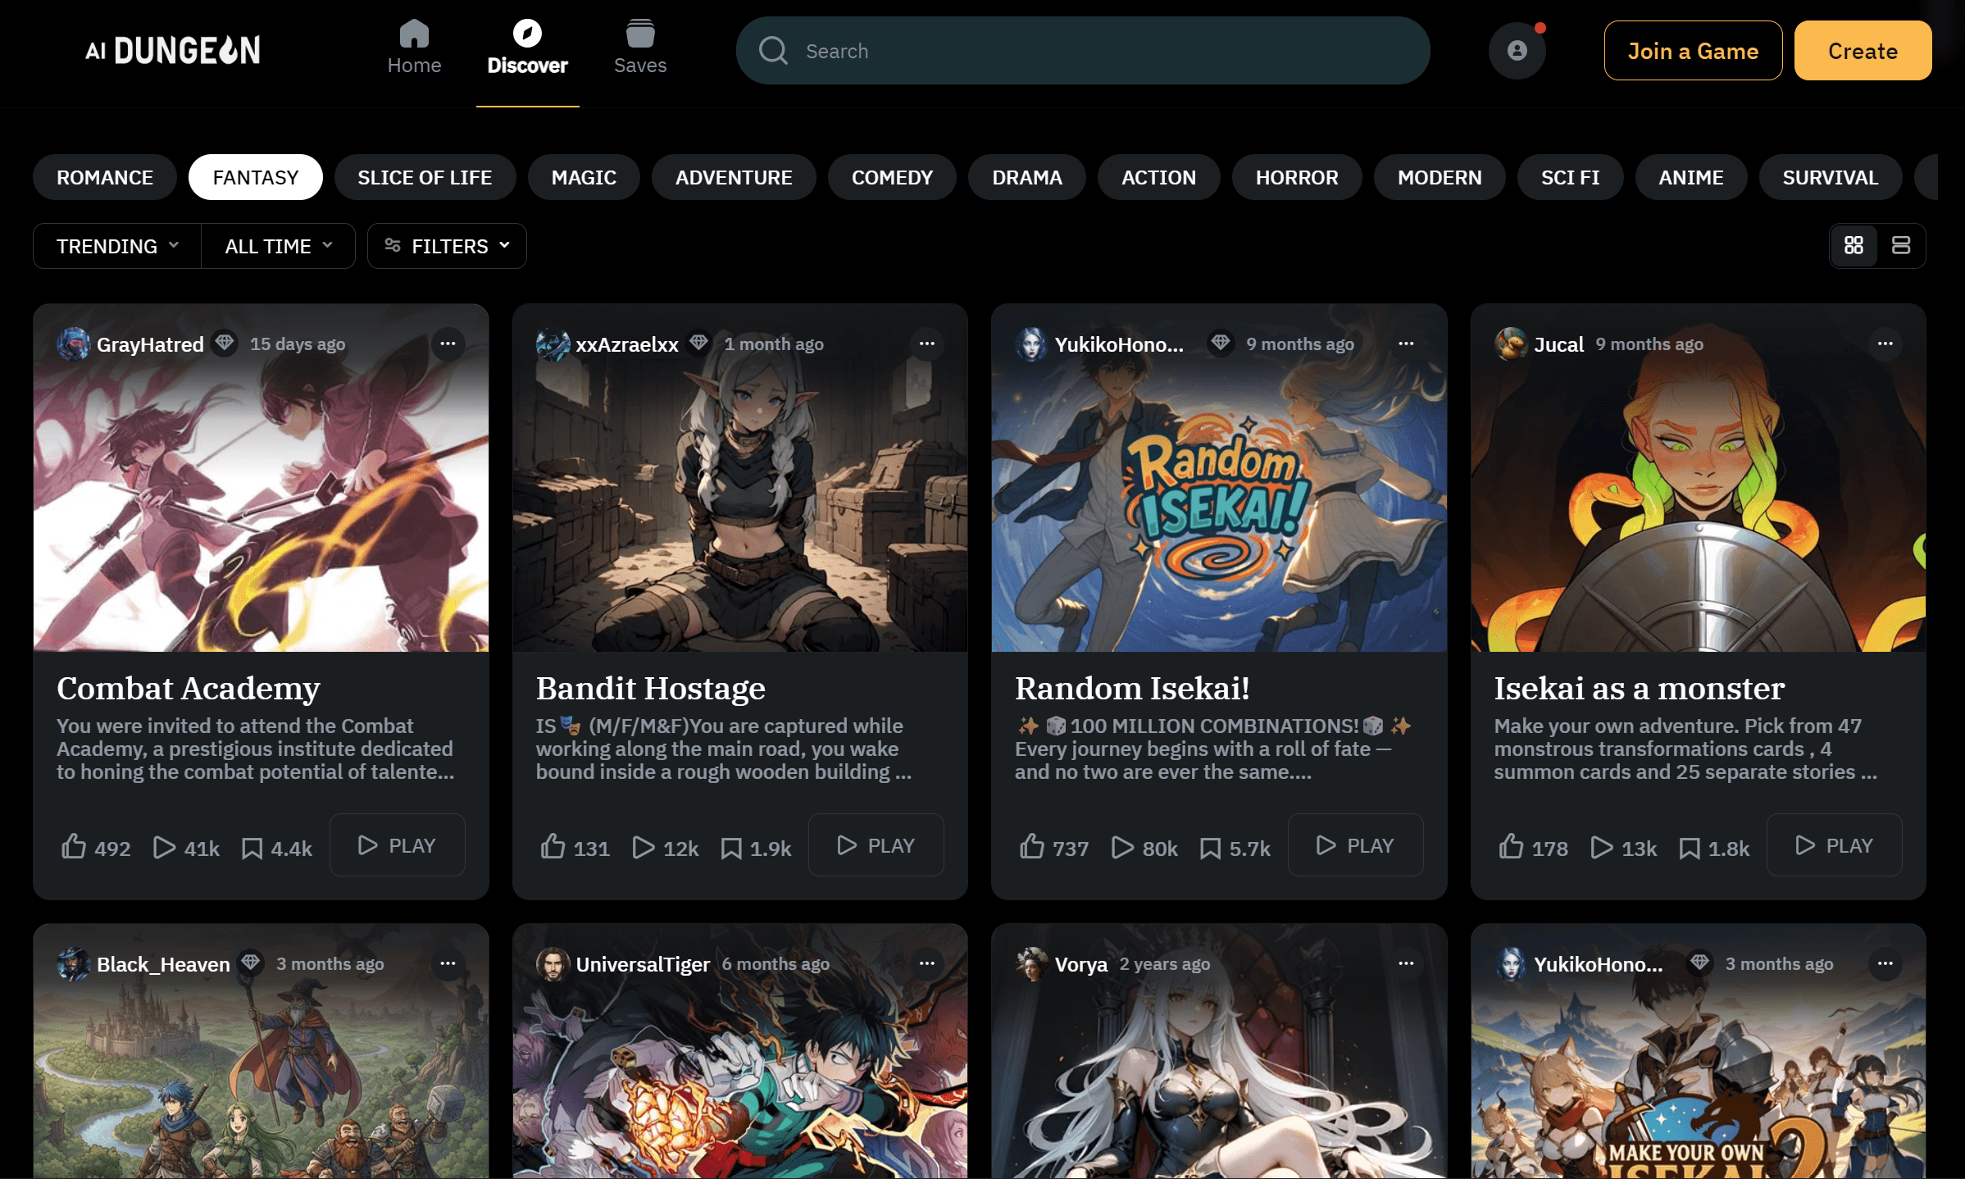Deselect the Fantasy genre chip
The width and height of the screenshot is (1965, 1179).
tap(256, 177)
